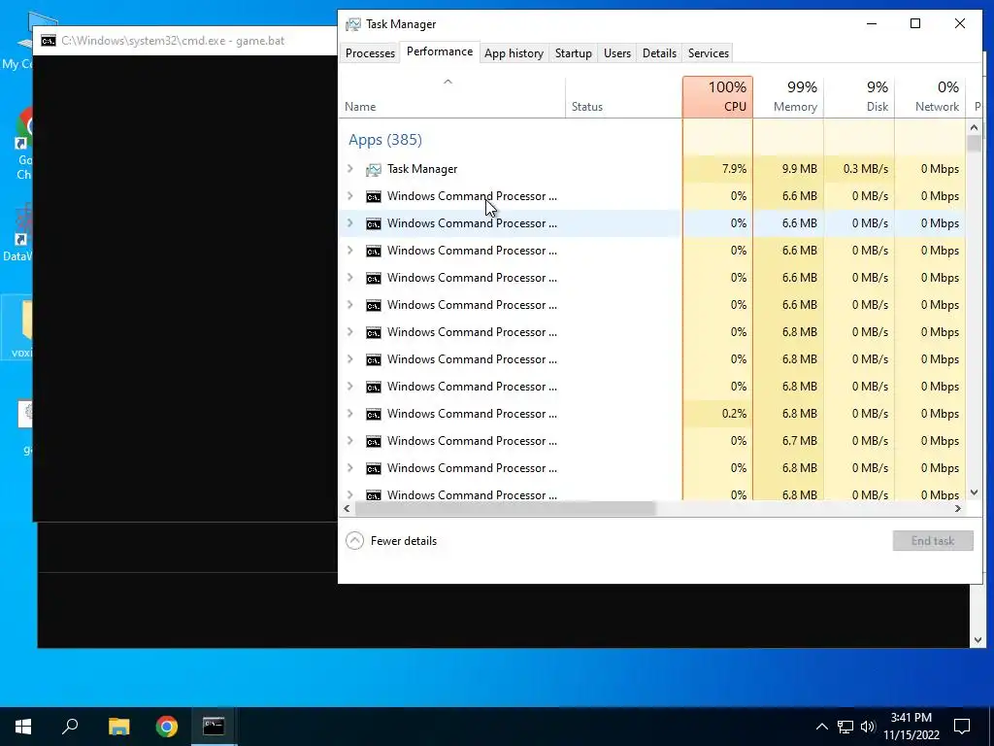The width and height of the screenshot is (994, 746).
Task: Open File Explorer from the taskbar
Action: [x=118, y=727]
